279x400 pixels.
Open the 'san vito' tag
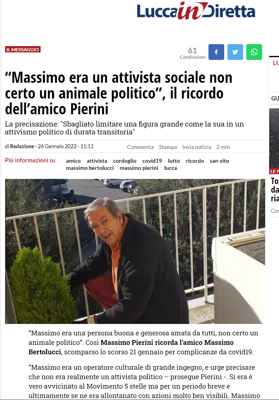click(219, 161)
